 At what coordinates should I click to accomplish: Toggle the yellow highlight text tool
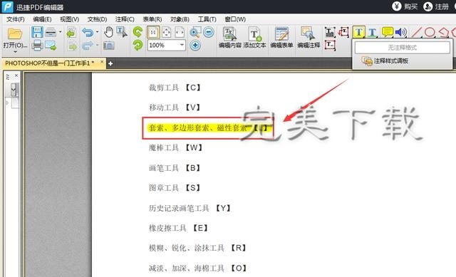click(x=358, y=32)
